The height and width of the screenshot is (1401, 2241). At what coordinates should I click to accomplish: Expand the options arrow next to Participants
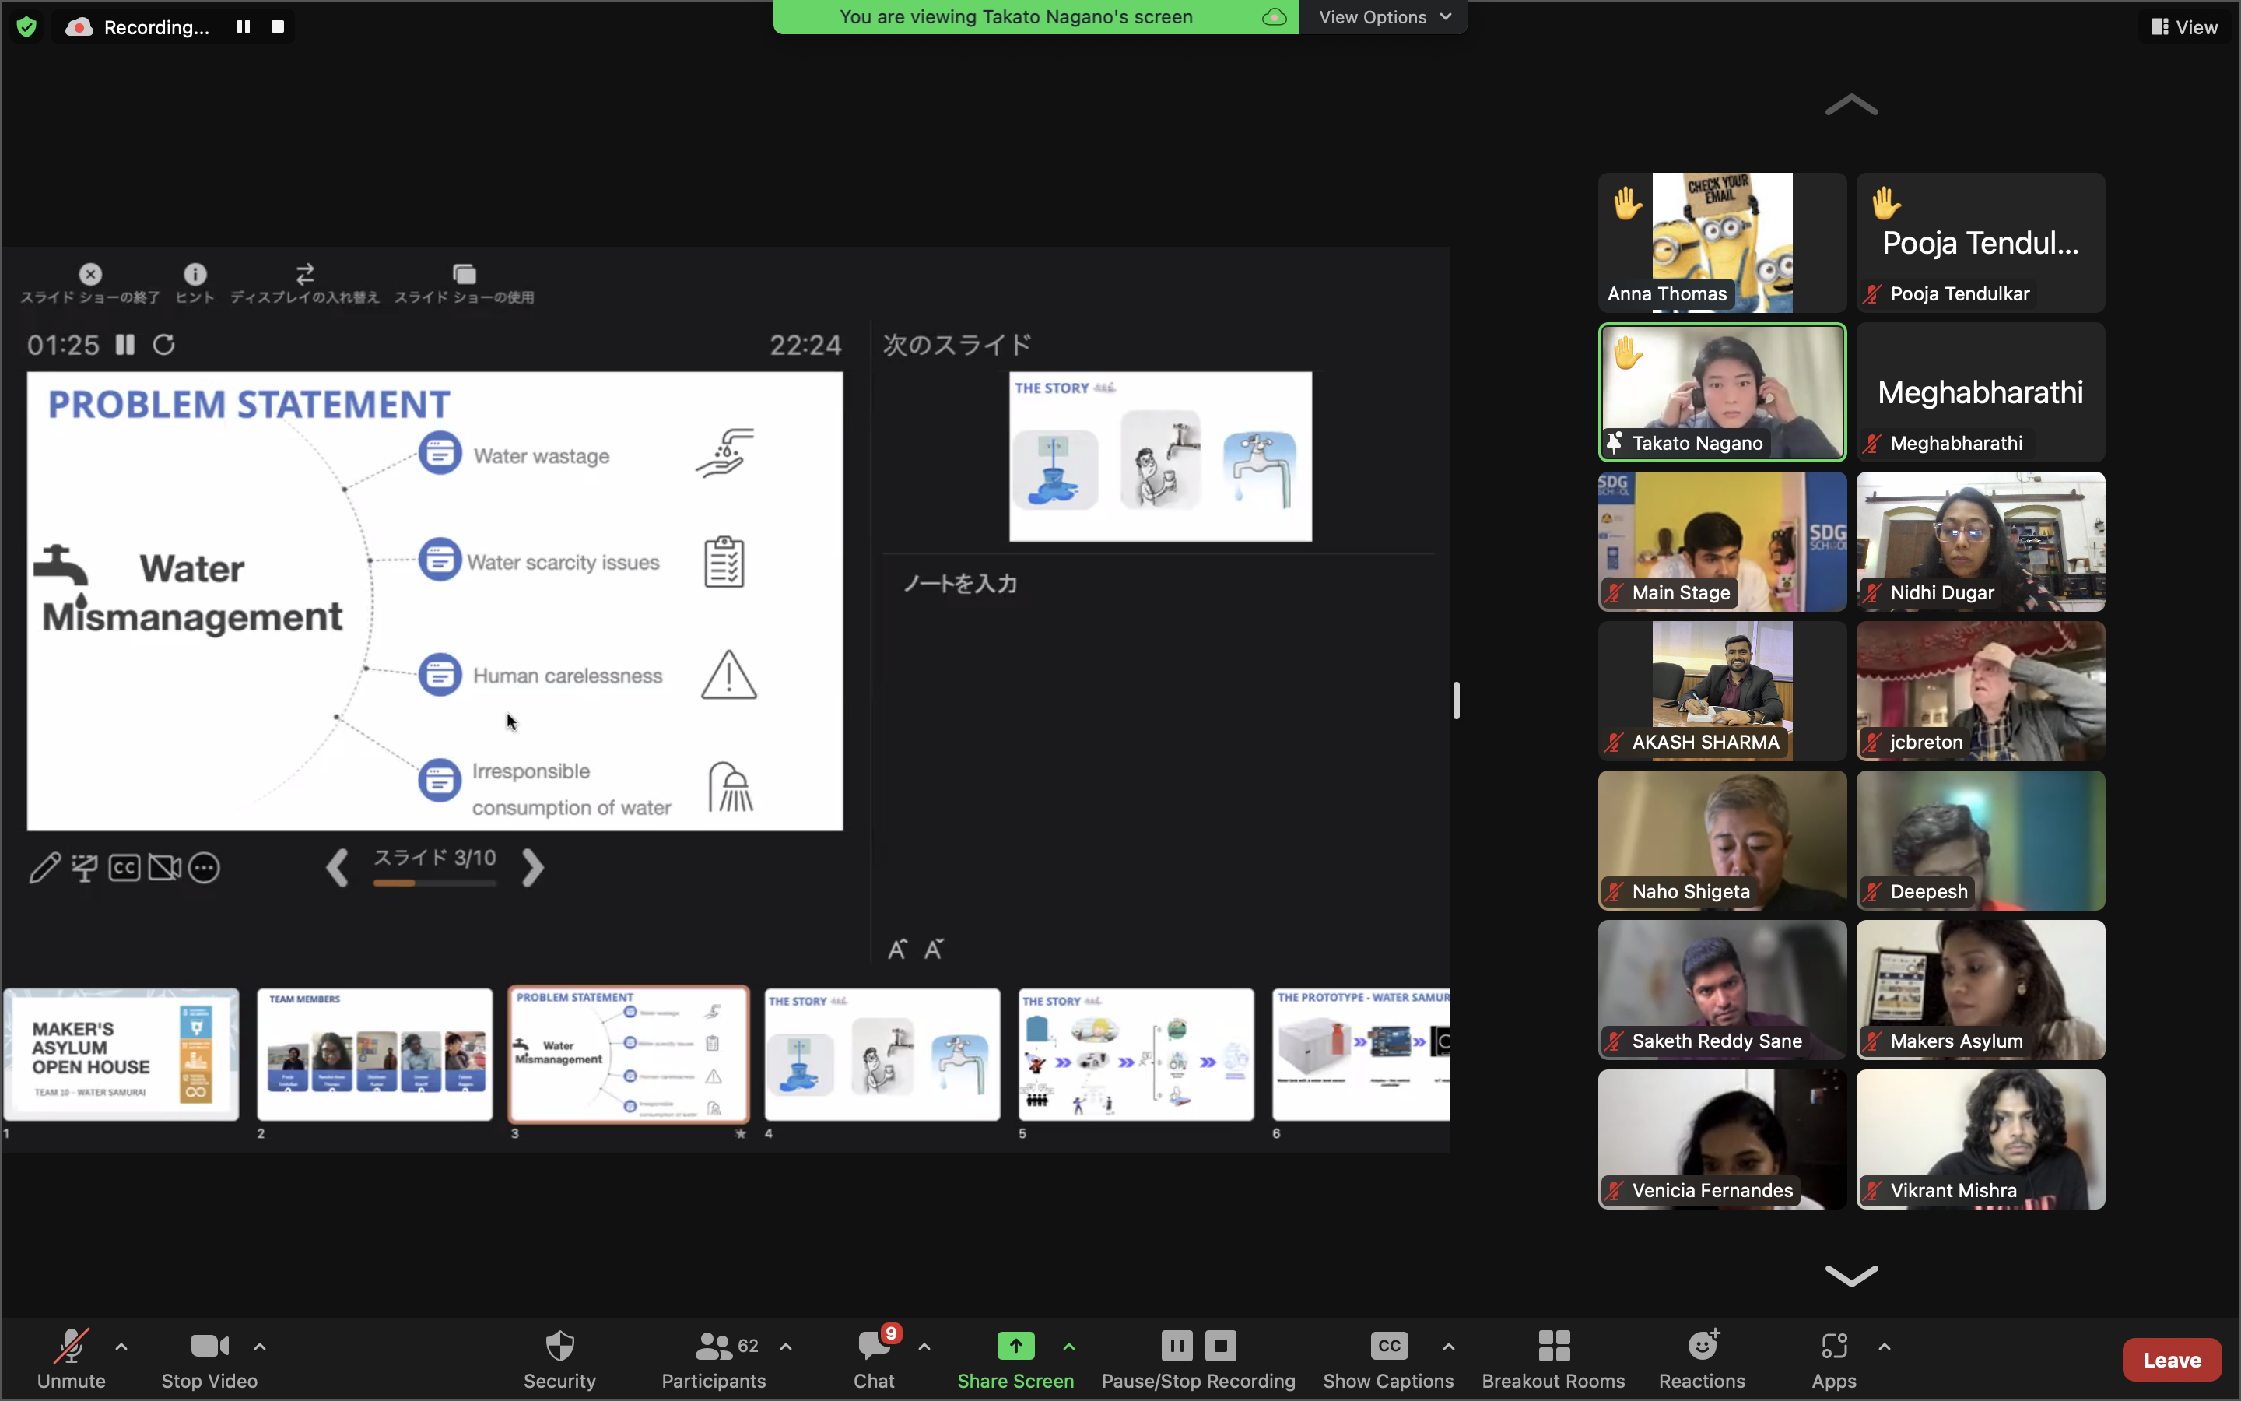[x=786, y=1347]
